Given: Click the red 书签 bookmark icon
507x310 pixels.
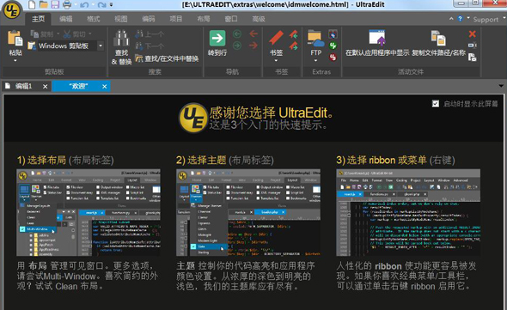Looking at the screenshot, I should pyautogui.click(x=276, y=38).
